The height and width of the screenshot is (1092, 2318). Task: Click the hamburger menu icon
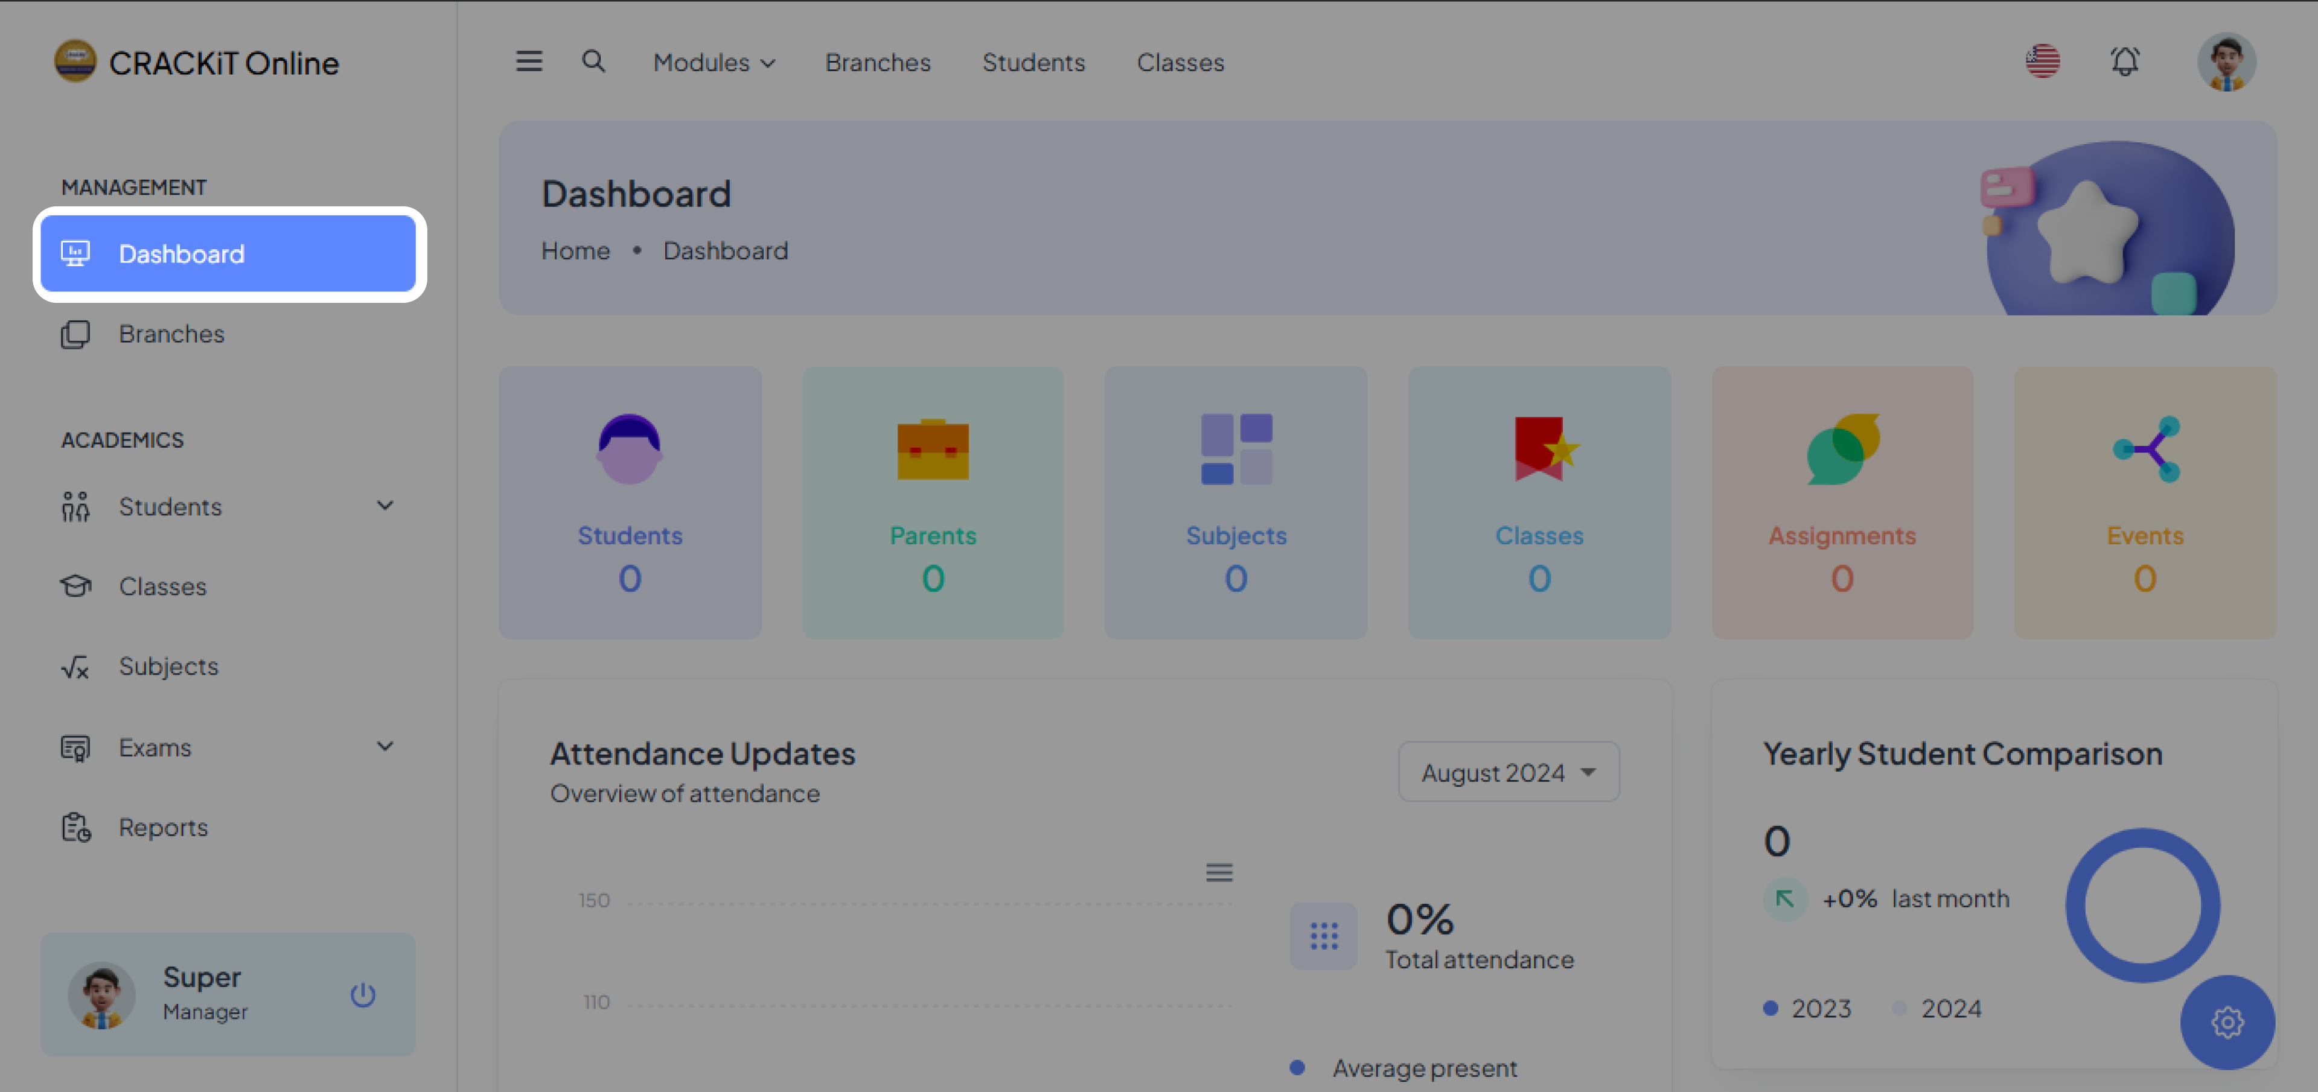528,61
